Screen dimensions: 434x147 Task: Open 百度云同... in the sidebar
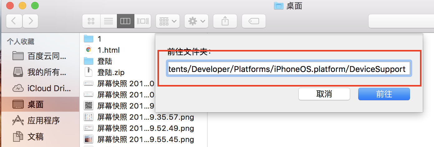[40, 56]
